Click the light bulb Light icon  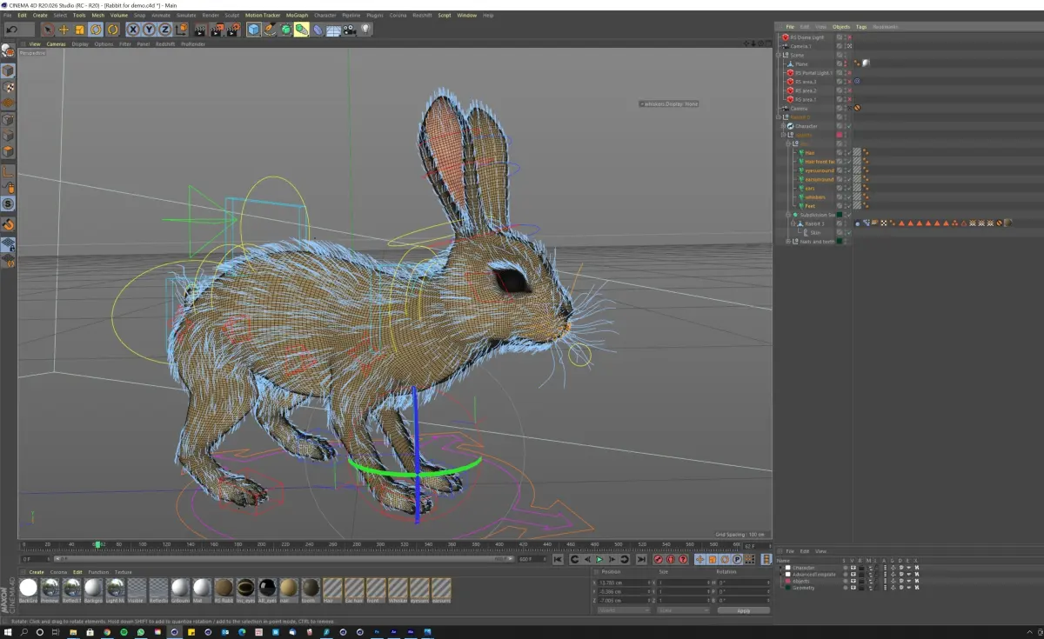click(365, 30)
